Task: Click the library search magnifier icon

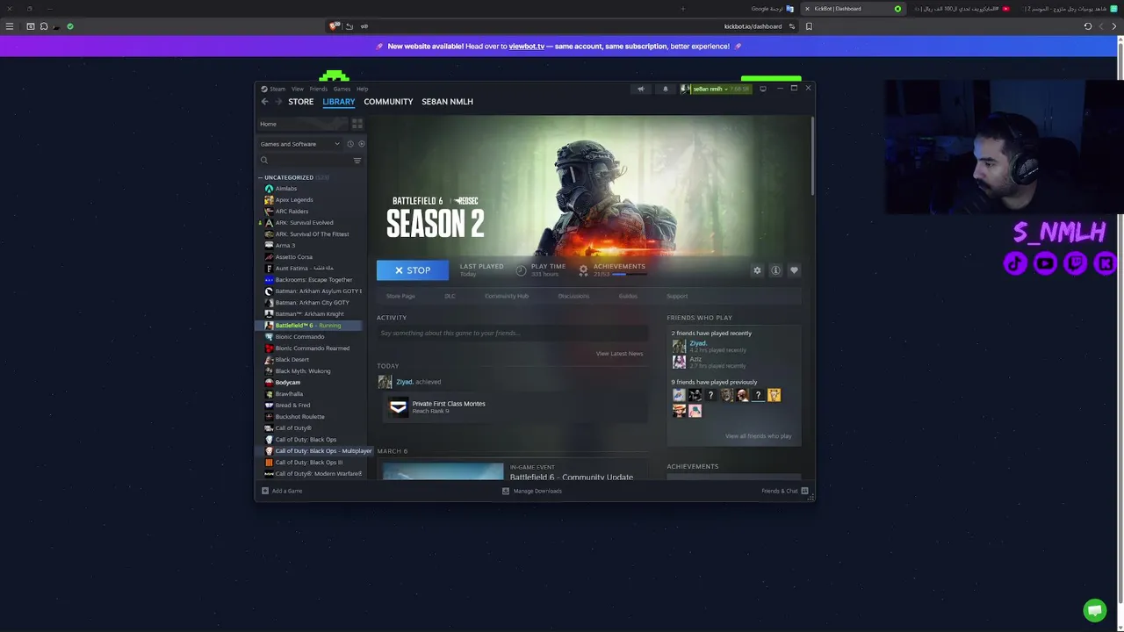Action: 263,161
